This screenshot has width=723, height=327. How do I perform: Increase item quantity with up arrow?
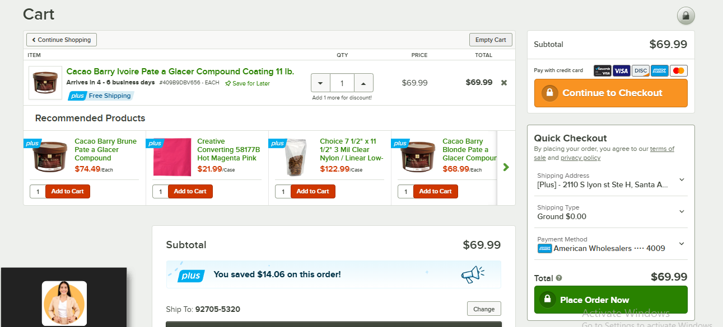point(363,83)
